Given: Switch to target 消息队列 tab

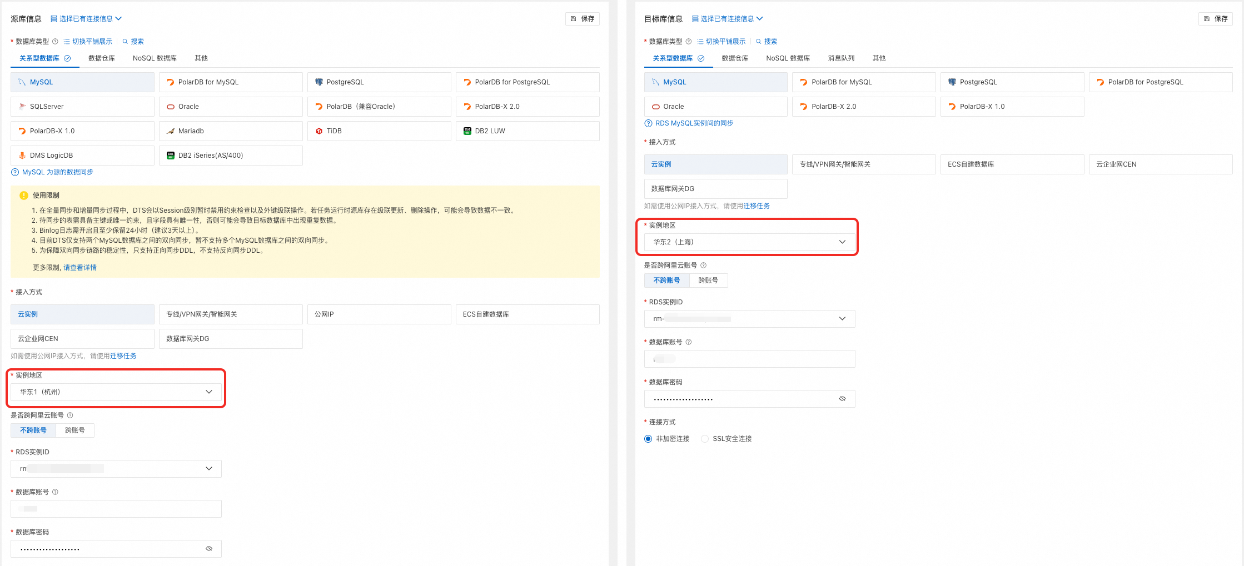Looking at the screenshot, I should (841, 58).
